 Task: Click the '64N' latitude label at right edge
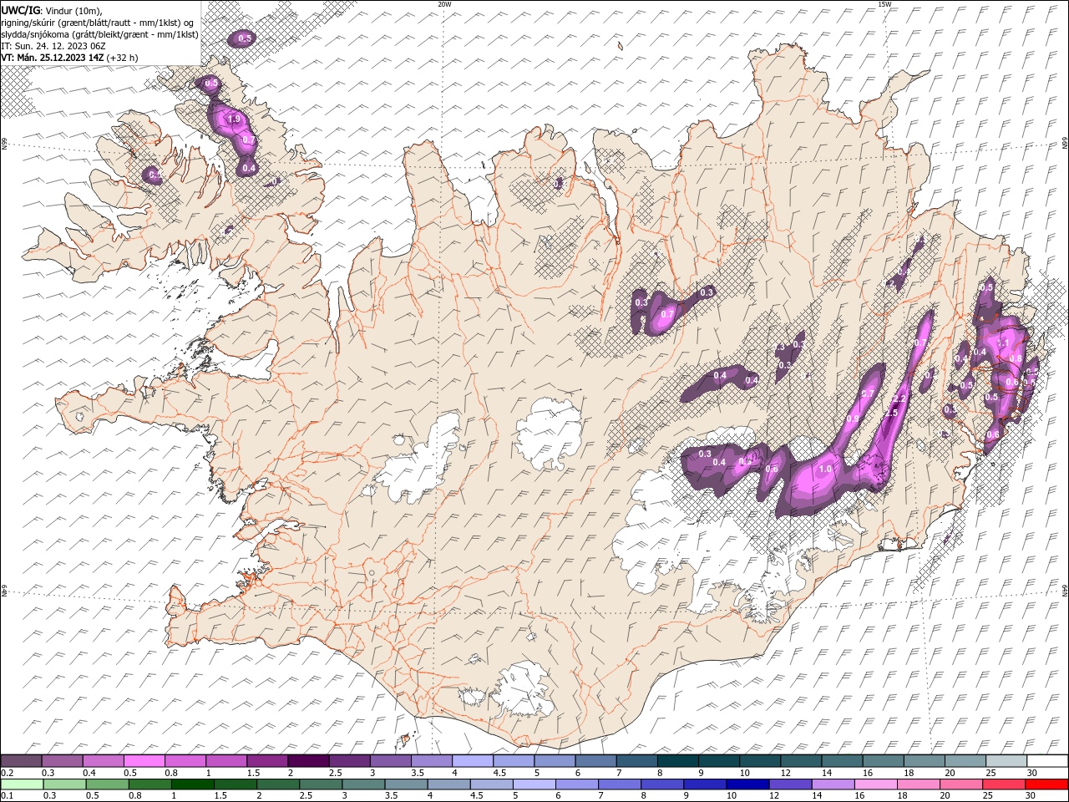[x=1064, y=590]
